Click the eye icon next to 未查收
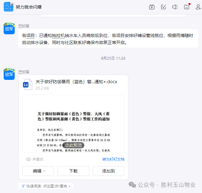The width and height of the screenshot is (202, 193). click(x=28, y=159)
